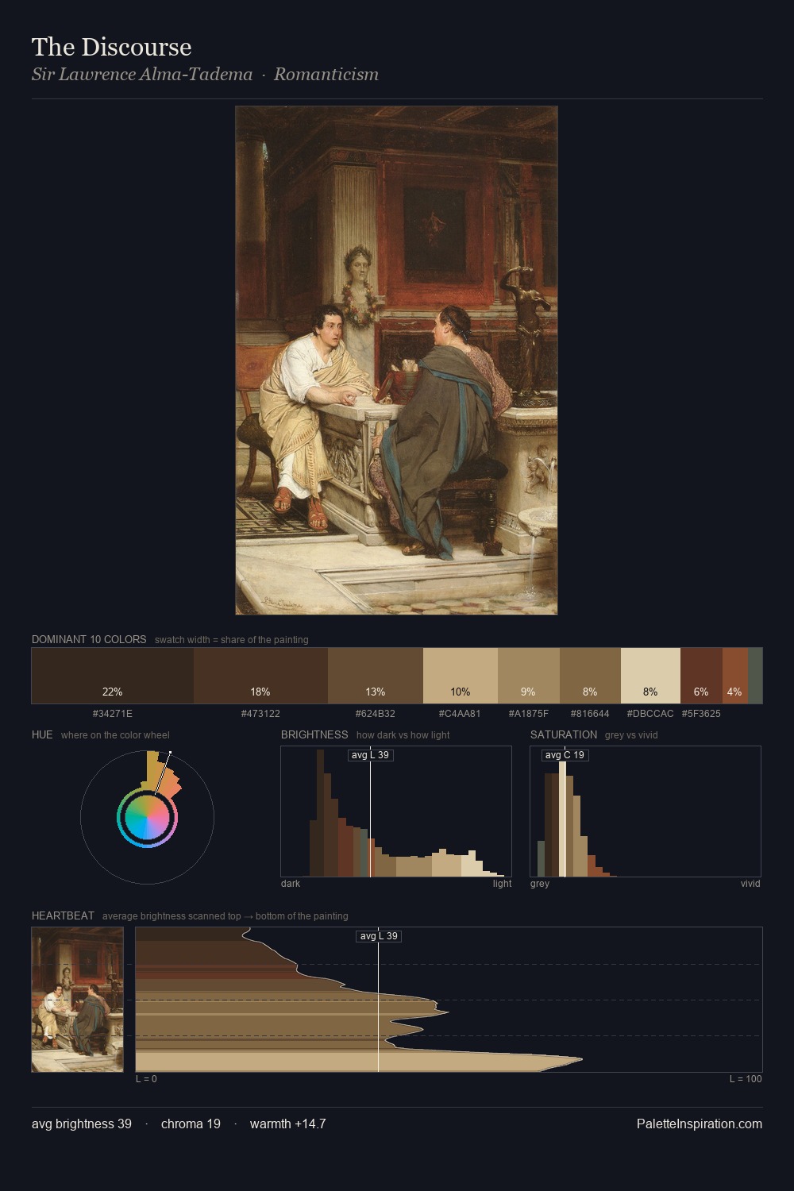Select the 10% tan swatch #C4AA81
This screenshot has height=1191, width=794.
pyautogui.click(x=461, y=676)
